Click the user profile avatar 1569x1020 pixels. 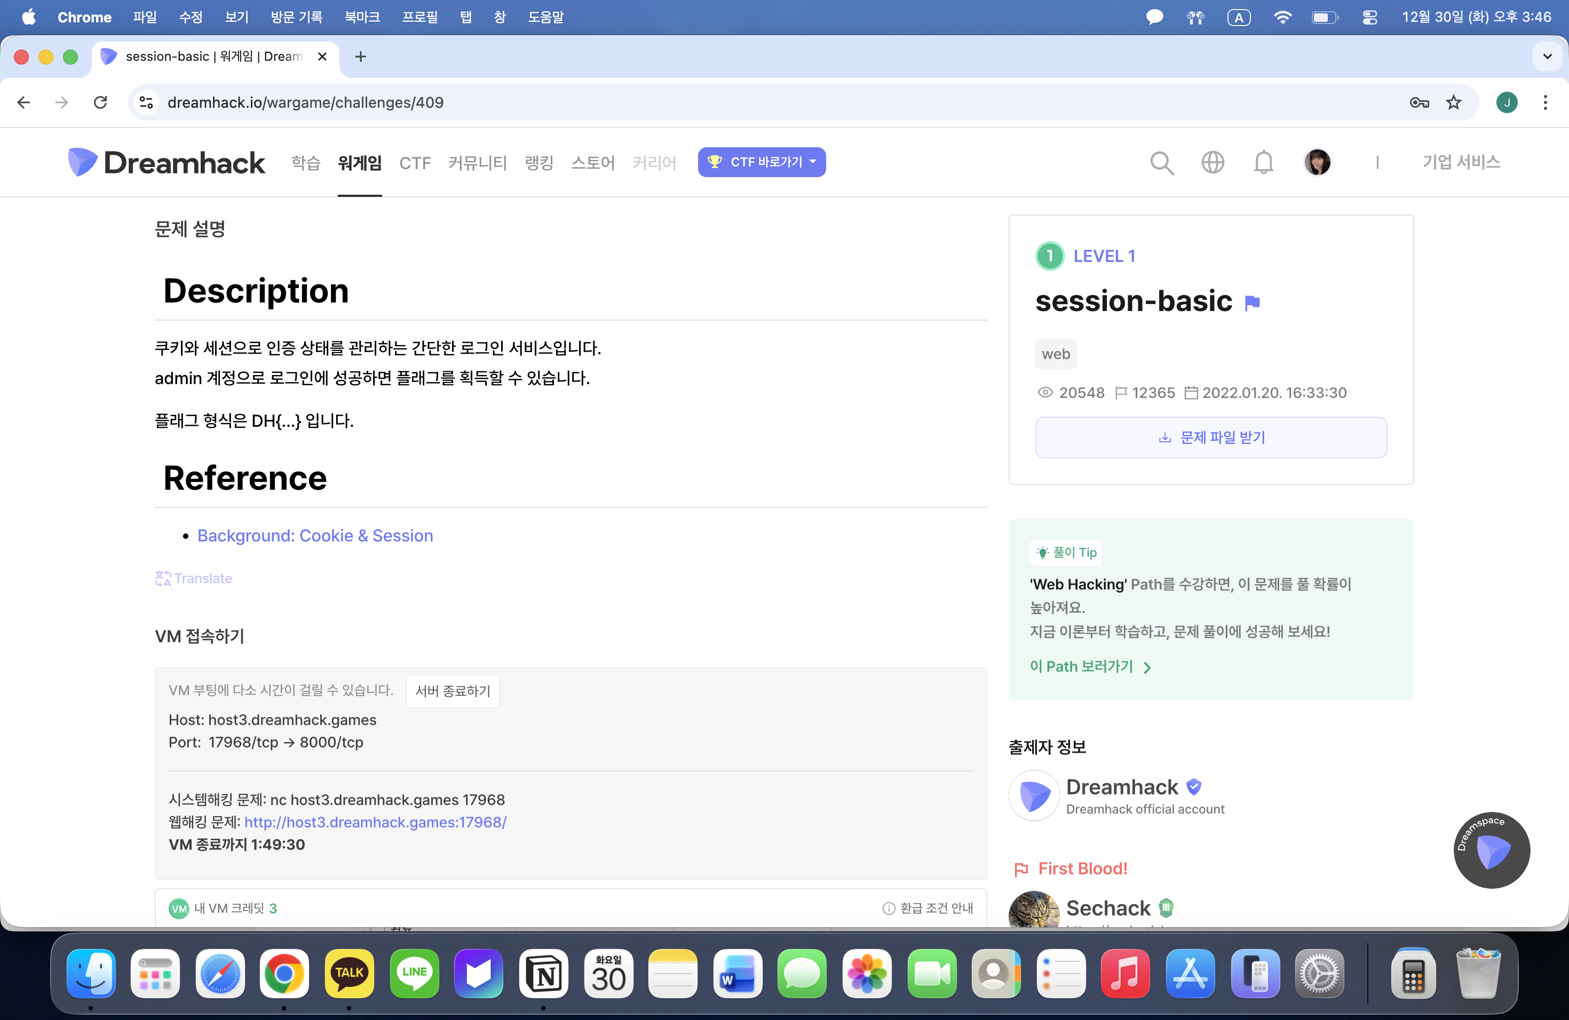coord(1317,162)
